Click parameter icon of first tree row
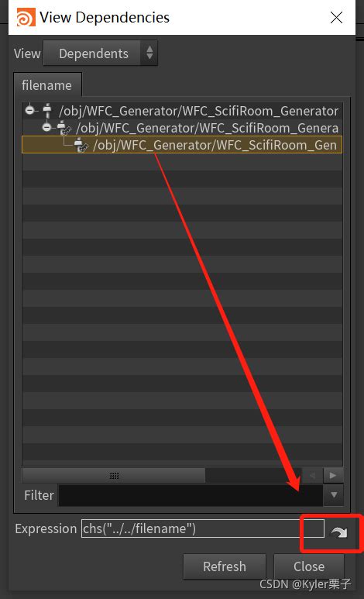 click(47, 111)
